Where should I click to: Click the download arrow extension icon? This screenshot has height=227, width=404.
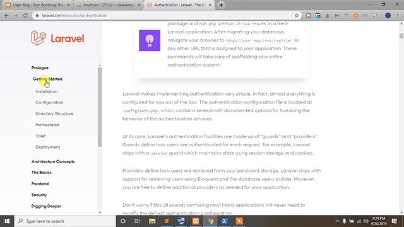[x=327, y=15]
